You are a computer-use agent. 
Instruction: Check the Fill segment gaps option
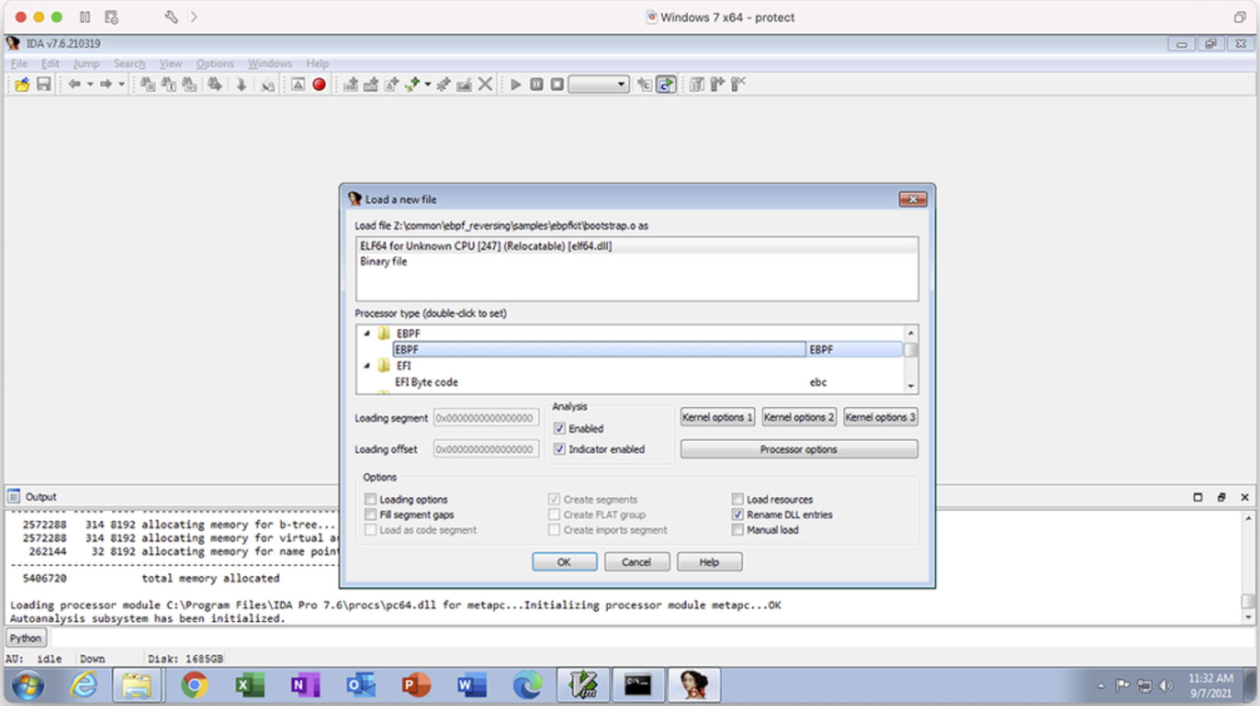370,515
